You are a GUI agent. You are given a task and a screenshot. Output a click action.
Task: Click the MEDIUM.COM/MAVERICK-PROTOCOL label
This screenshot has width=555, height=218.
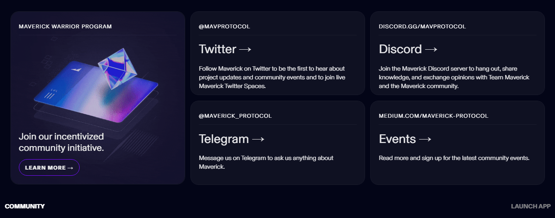[433, 116]
